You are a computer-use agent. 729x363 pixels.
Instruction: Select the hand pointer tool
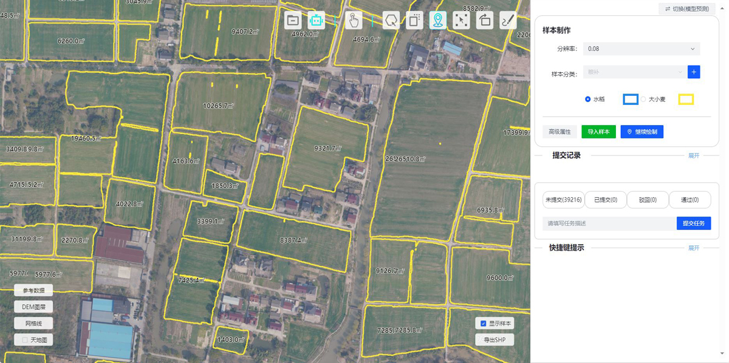[x=354, y=20]
